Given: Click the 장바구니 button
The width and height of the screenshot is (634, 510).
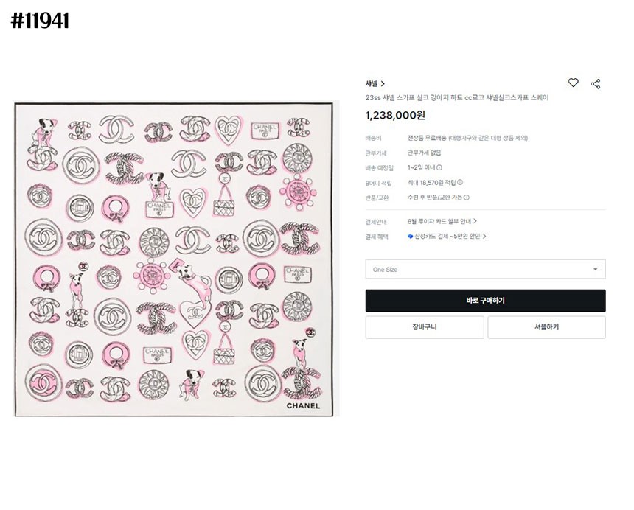Looking at the screenshot, I should [x=425, y=327].
